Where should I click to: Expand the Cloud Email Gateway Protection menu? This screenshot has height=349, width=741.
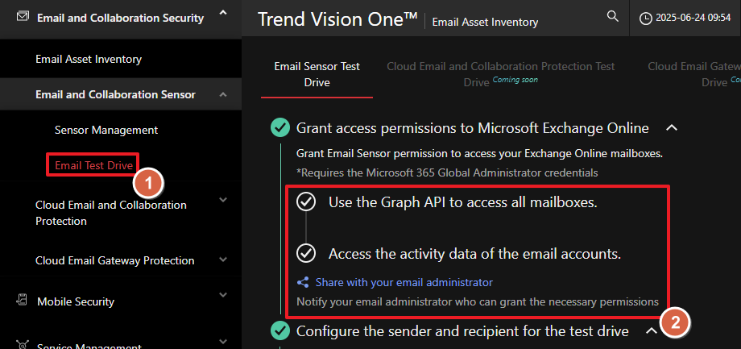pyautogui.click(x=223, y=260)
